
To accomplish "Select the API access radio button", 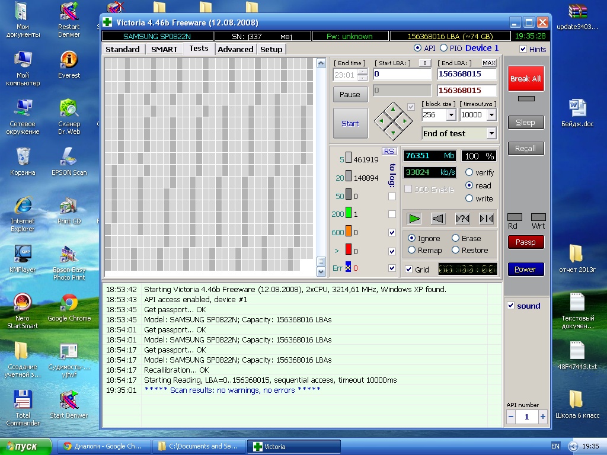I will tap(417, 48).
